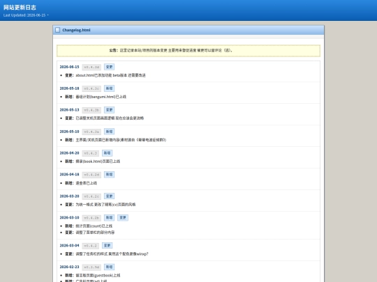Click the 变更 tag on the 2026-06-15 entry
The width and height of the screenshot is (377, 282).
tap(109, 67)
